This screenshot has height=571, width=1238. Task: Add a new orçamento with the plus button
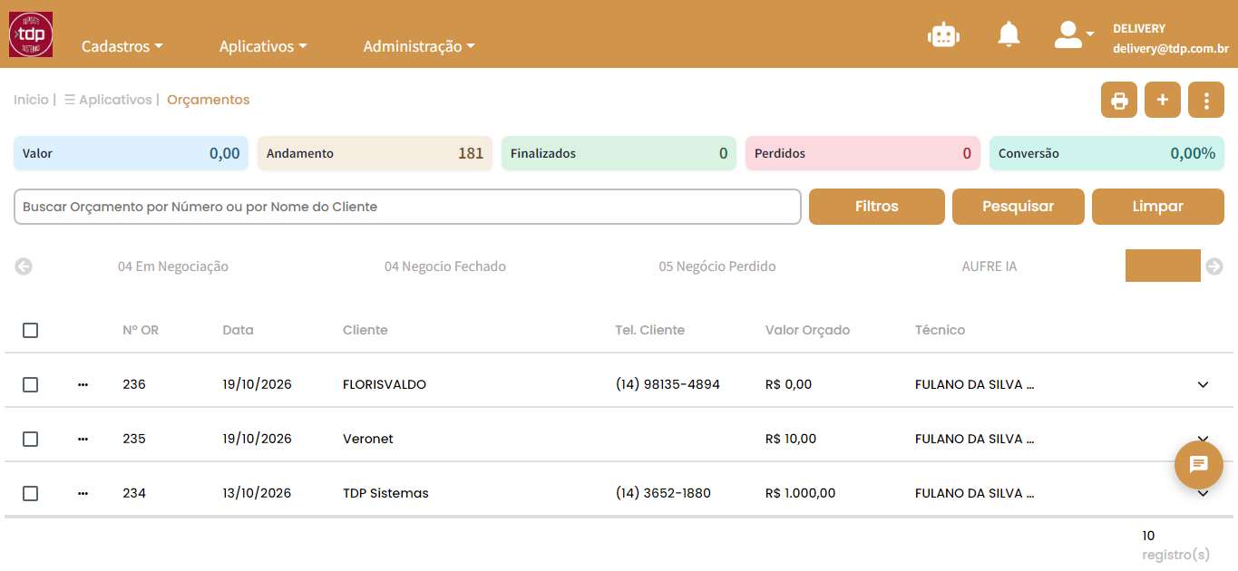click(x=1163, y=100)
